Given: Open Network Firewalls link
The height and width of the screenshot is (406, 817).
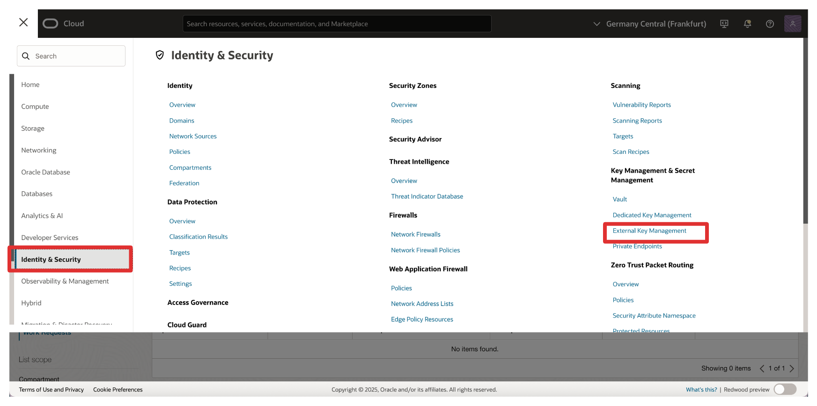Looking at the screenshot, I should 415,234.
